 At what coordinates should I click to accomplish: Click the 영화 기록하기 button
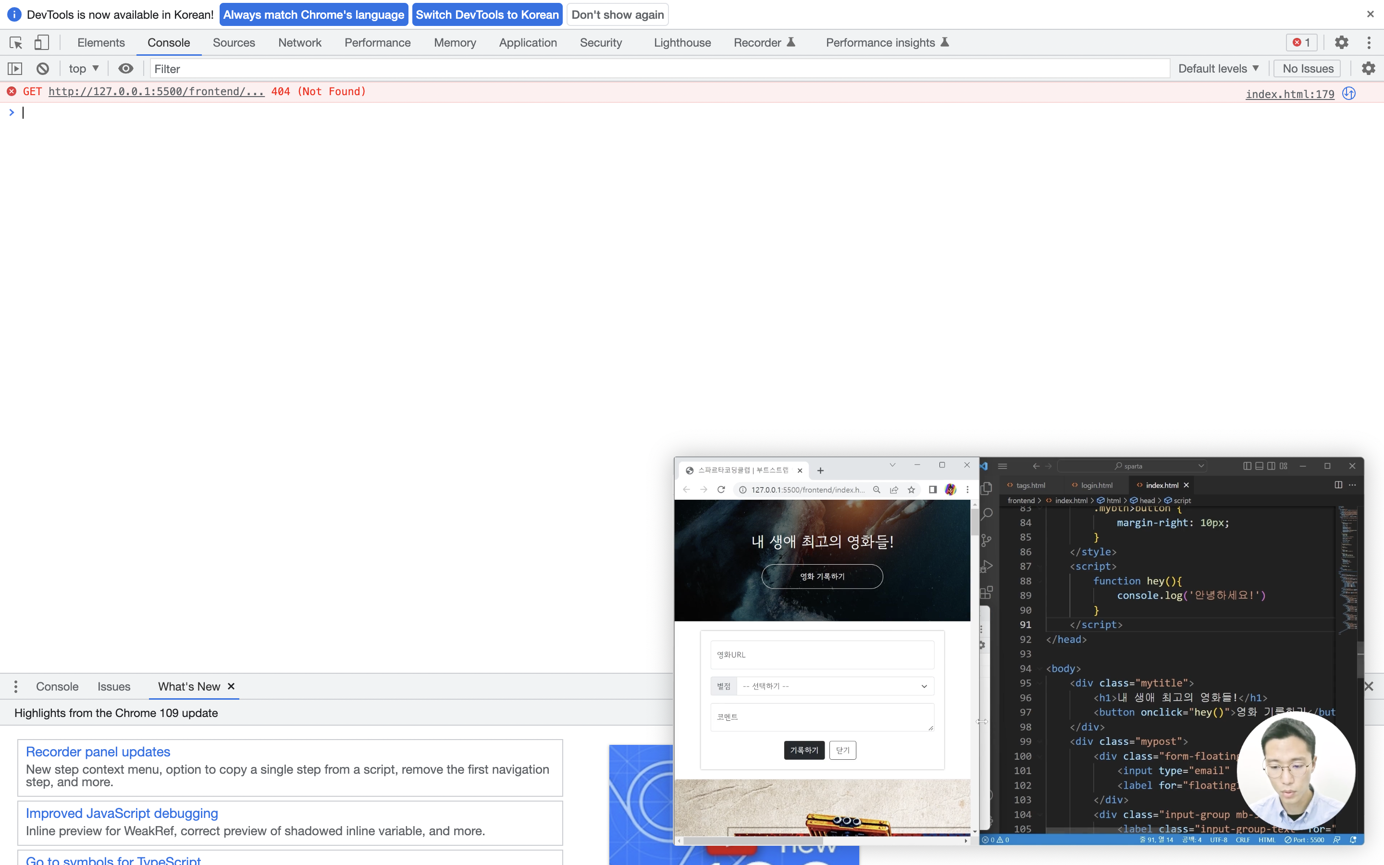click(822, 577)
